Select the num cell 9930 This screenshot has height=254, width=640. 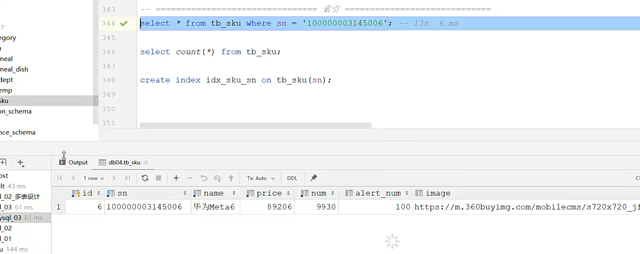pyautogui.click(x=317, y=207)
